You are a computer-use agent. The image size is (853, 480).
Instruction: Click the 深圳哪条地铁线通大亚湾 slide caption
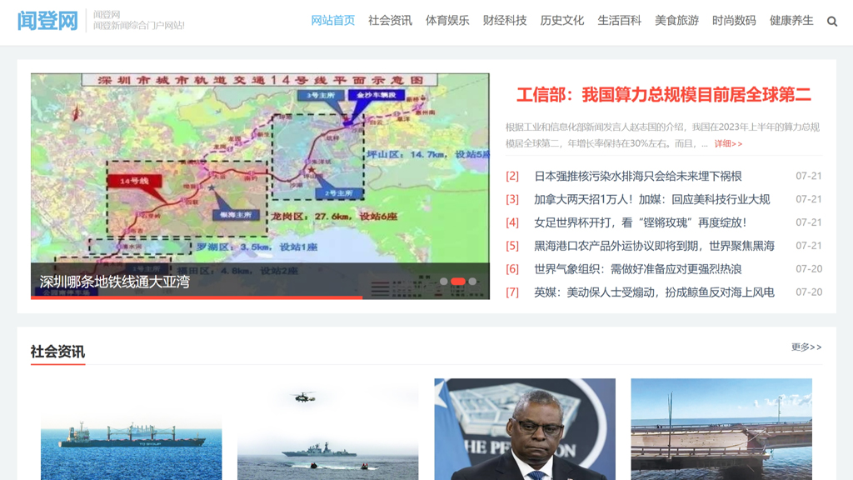115,282
